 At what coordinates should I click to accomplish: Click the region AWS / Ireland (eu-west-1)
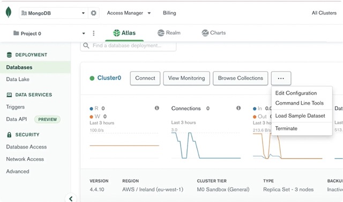point(153,190)
